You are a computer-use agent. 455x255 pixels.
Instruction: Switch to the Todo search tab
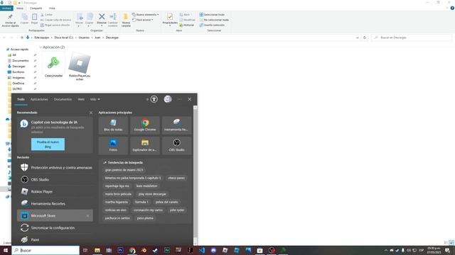tap(21, 99)
